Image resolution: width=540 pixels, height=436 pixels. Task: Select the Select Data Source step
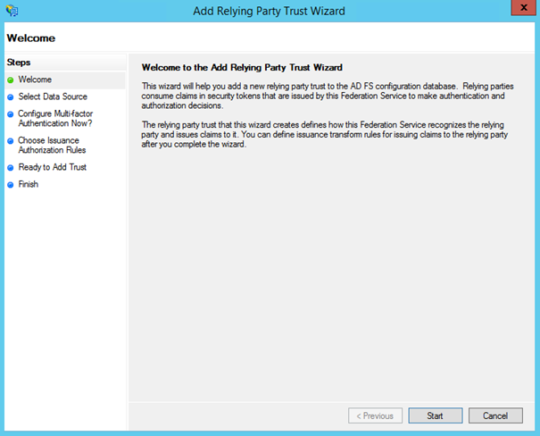tap(53, 96)
